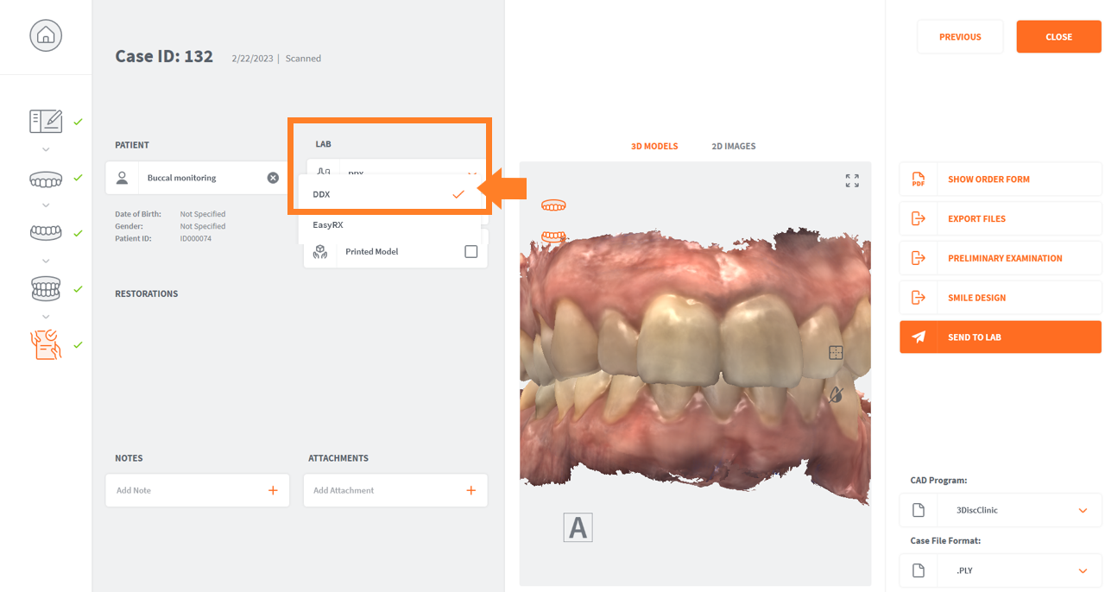The width and height of the screenshot is (1105, 592).
Task: Click the grid overlay icon in viewer
Action: point(835,352)
